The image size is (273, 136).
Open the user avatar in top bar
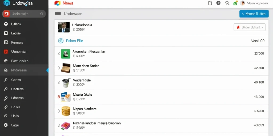[x=242, y=3]
